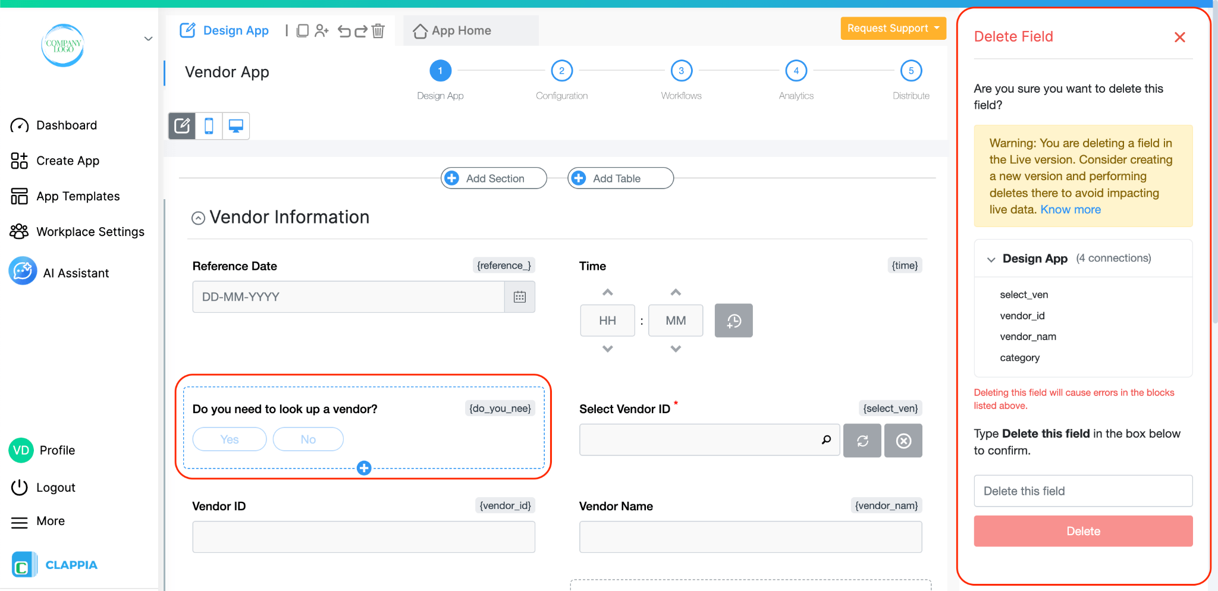The height and width of the screenshot is (591, 1218).
Task: Open the Reference Date calendar picker icon
Action: coord(520,297)
